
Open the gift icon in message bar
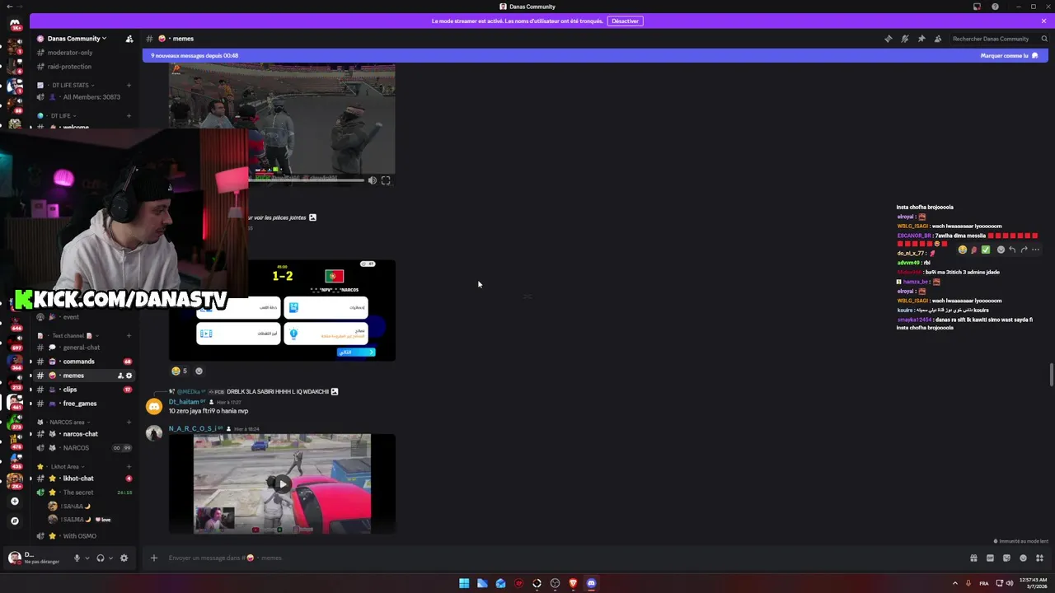(x=973, y=558)
